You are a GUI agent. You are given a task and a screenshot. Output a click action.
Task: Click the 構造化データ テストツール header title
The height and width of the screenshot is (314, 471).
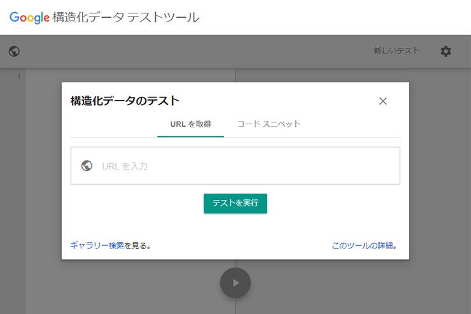[x=126, y=17]
